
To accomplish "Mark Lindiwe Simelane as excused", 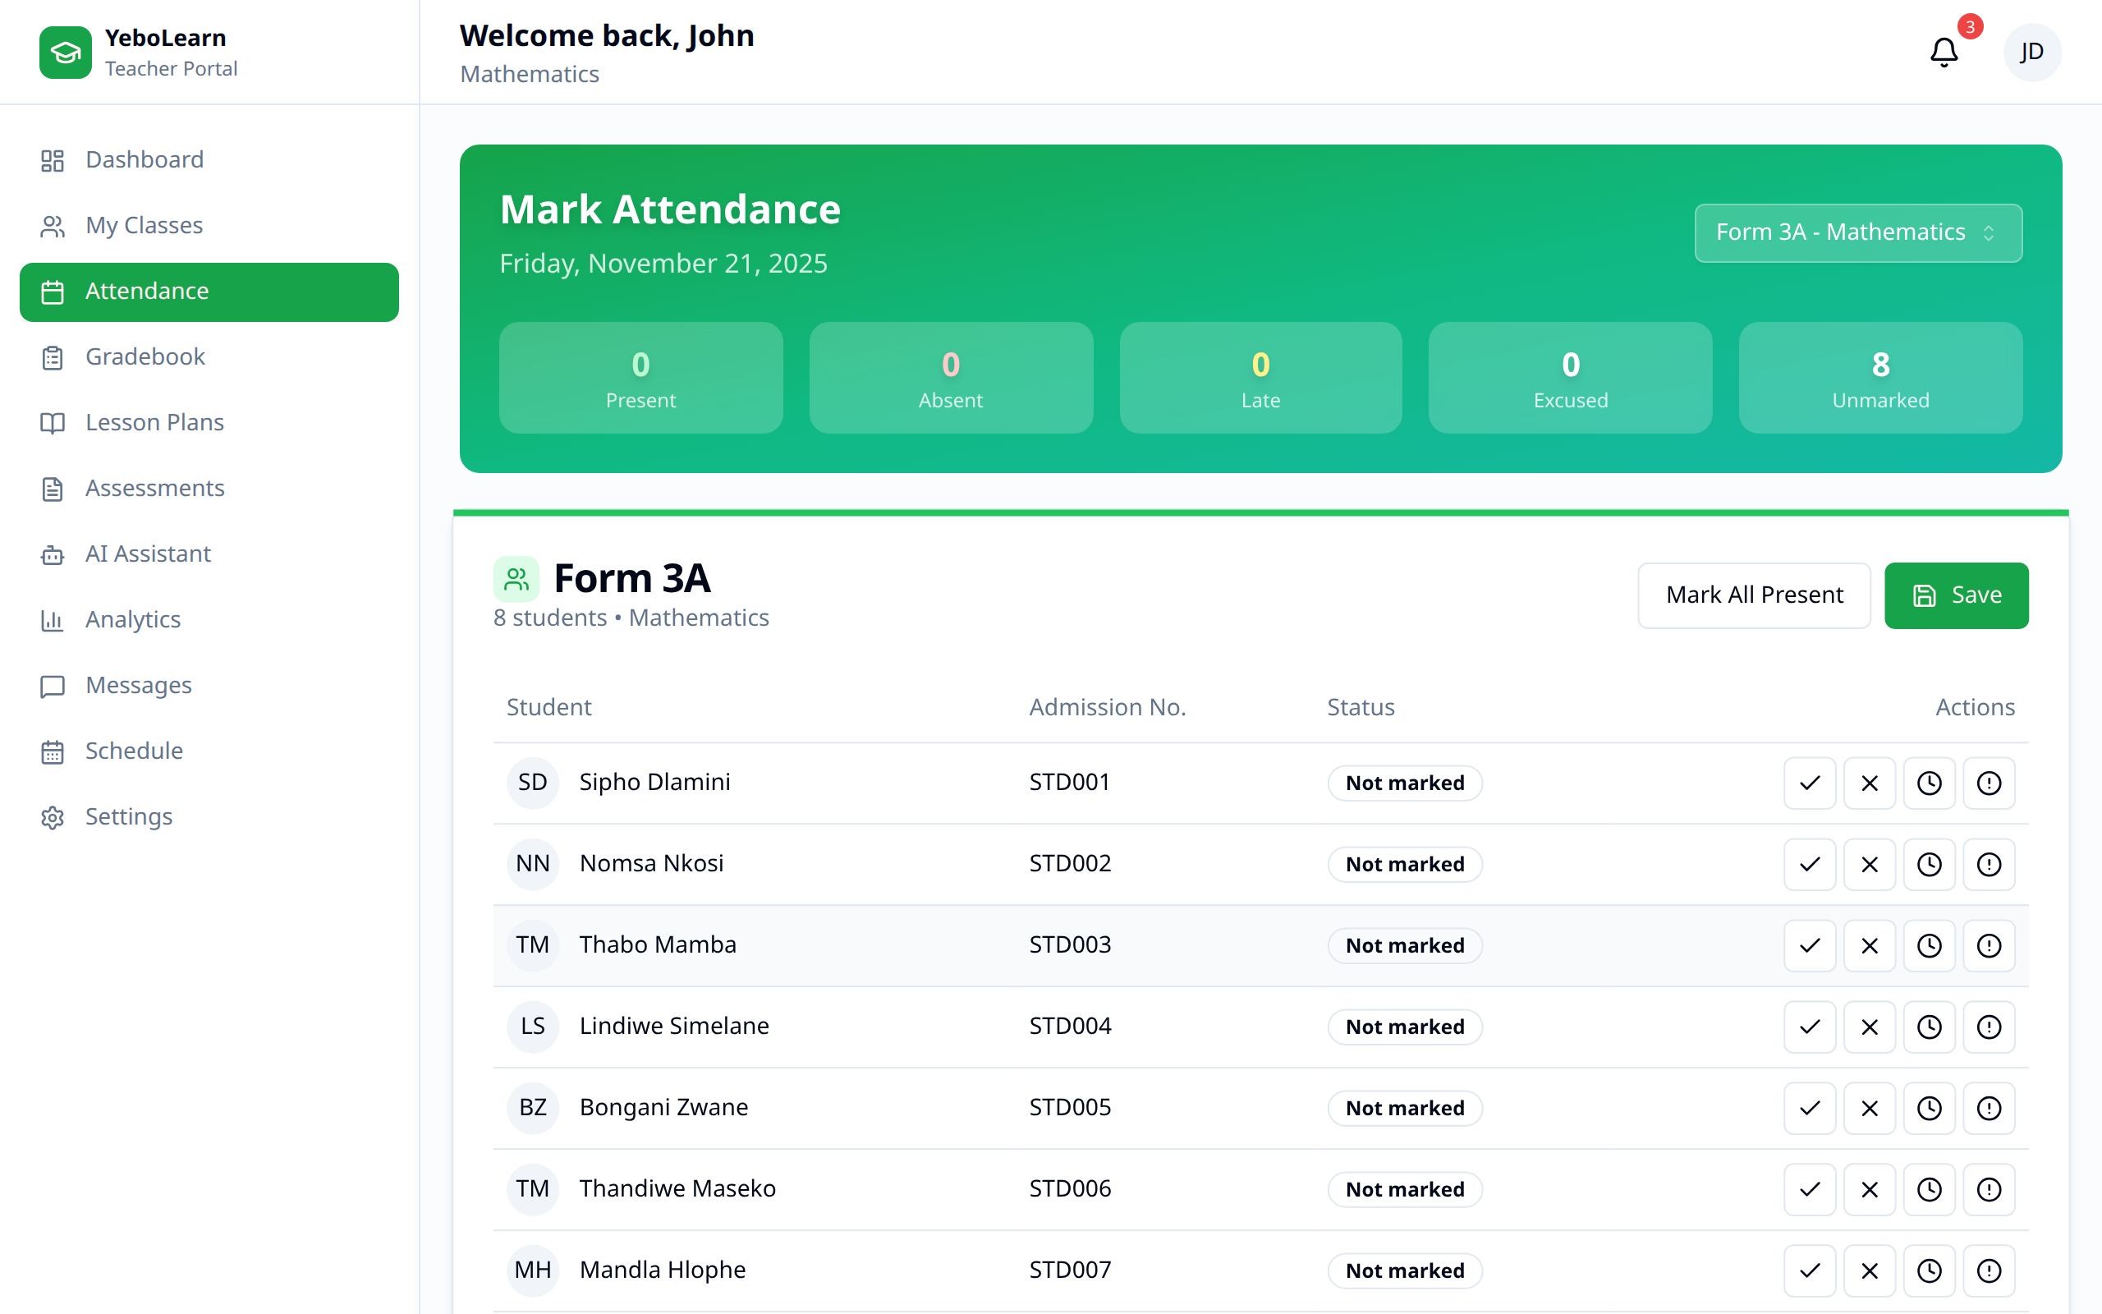I will [1989, 1027].
